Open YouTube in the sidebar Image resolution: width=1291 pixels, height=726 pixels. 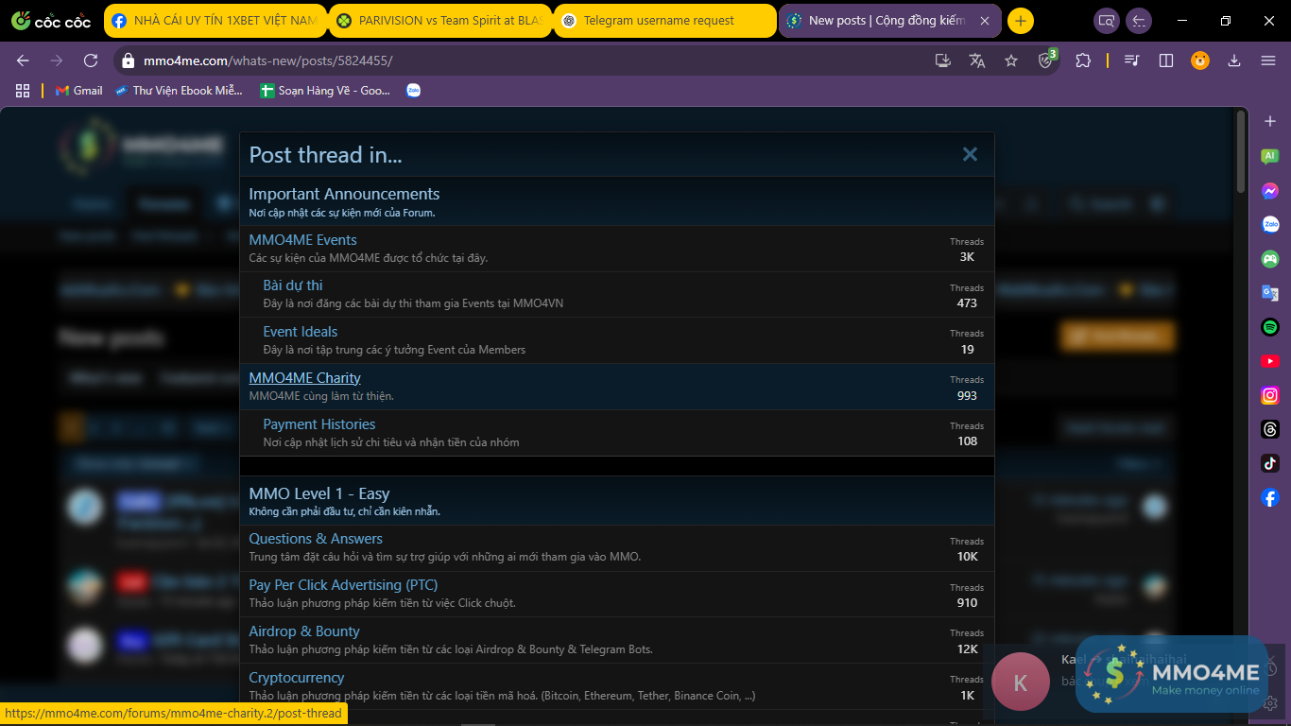pos(1270,361)
